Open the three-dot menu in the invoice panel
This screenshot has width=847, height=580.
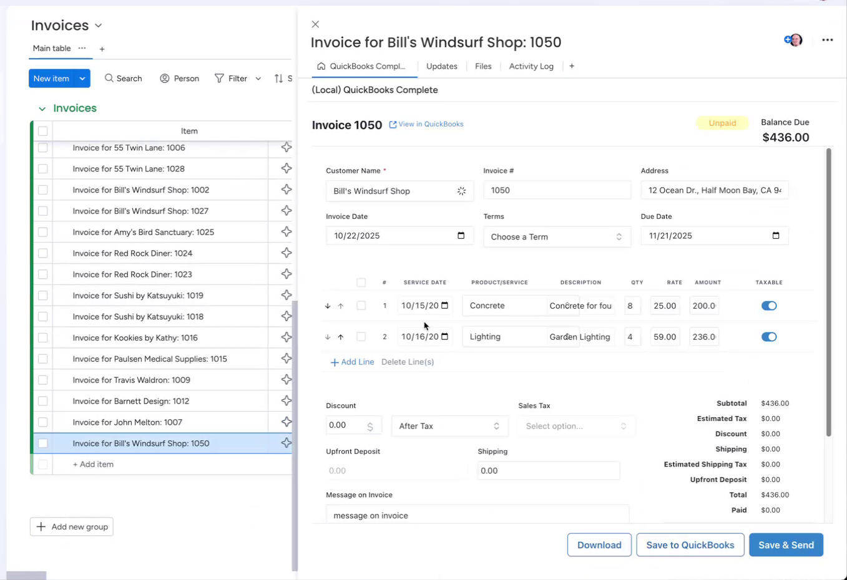(828, 40)
